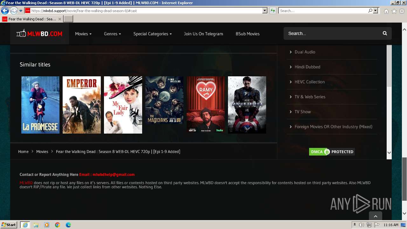Expand the Genres menu

pyautogui.click(x=112, y=34)
